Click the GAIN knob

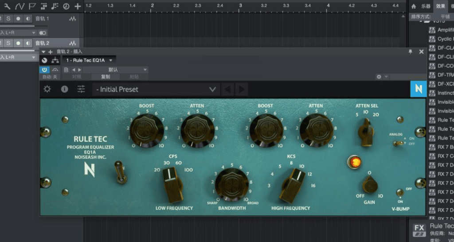(x=370, y=184)
